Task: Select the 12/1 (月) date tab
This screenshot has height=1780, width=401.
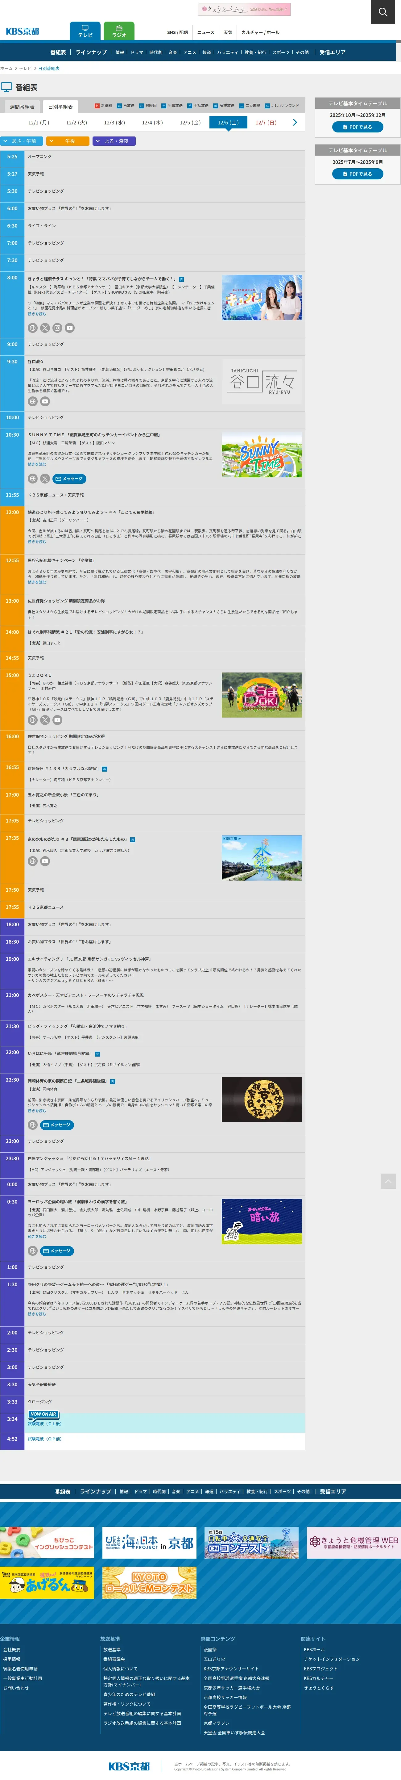Action: pos(39,122)
